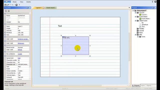Screen dimensions: 160x90
Task: Select the Projects bottom tab
Action: pos(136,85)
